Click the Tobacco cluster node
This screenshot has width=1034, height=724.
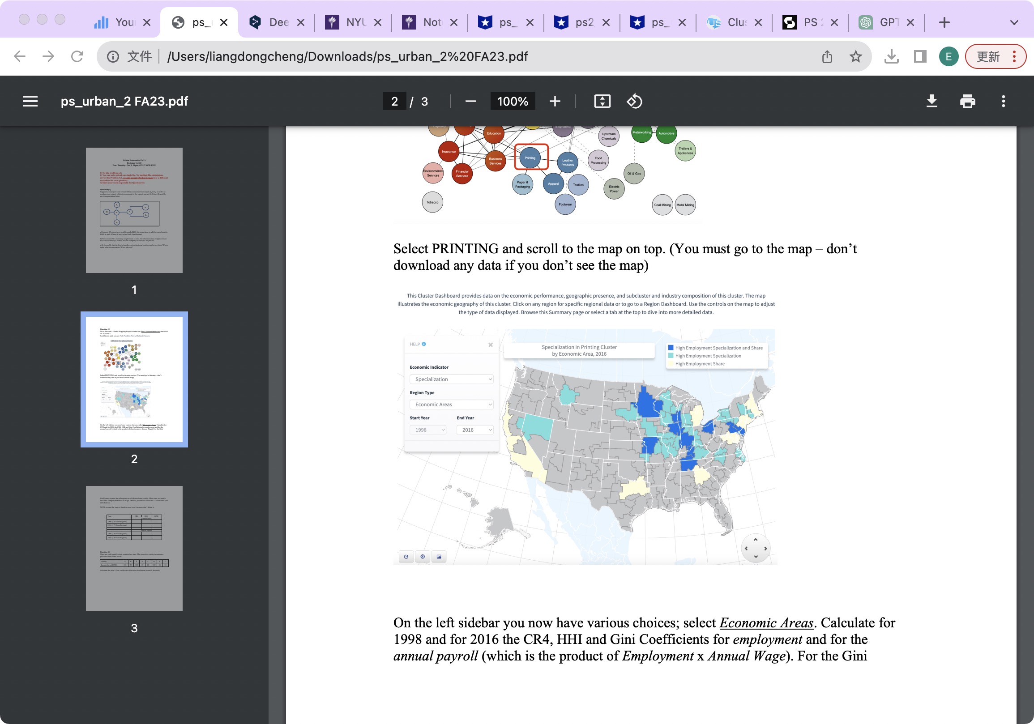tap(432, 202)
